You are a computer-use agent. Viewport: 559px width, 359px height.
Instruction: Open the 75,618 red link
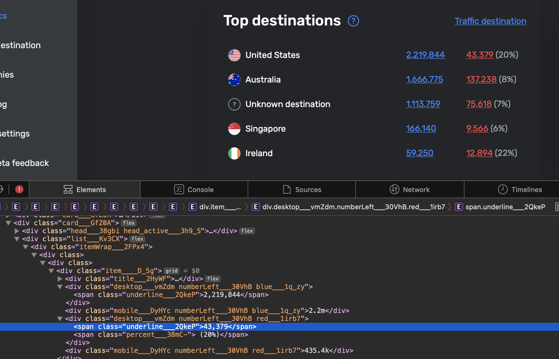tap(479, 104)
